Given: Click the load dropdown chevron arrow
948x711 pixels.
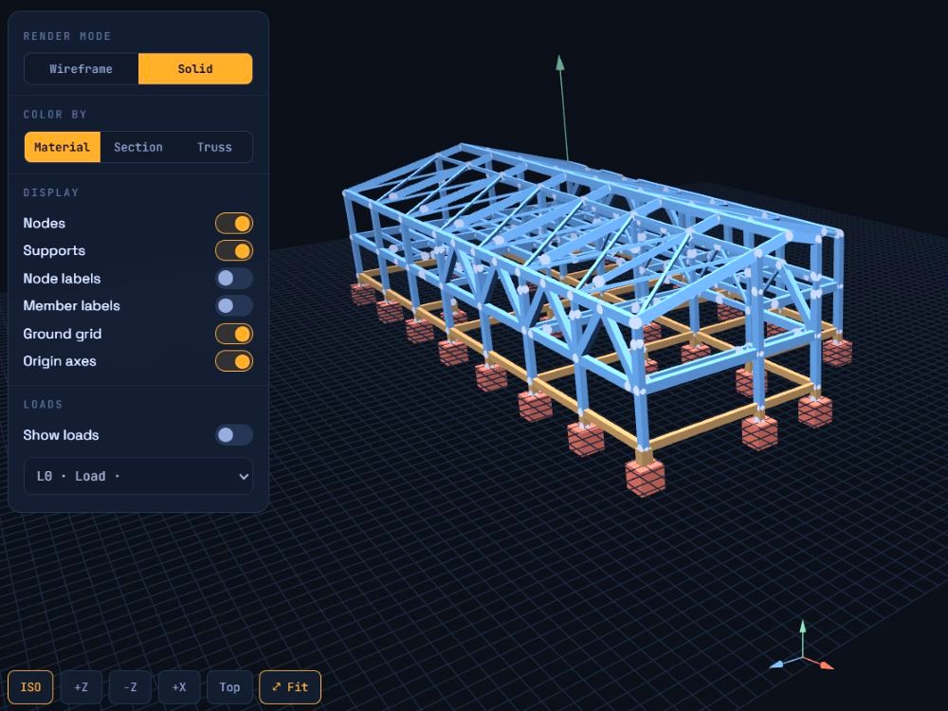Looking at the screenshot, I should click(244, 477).
